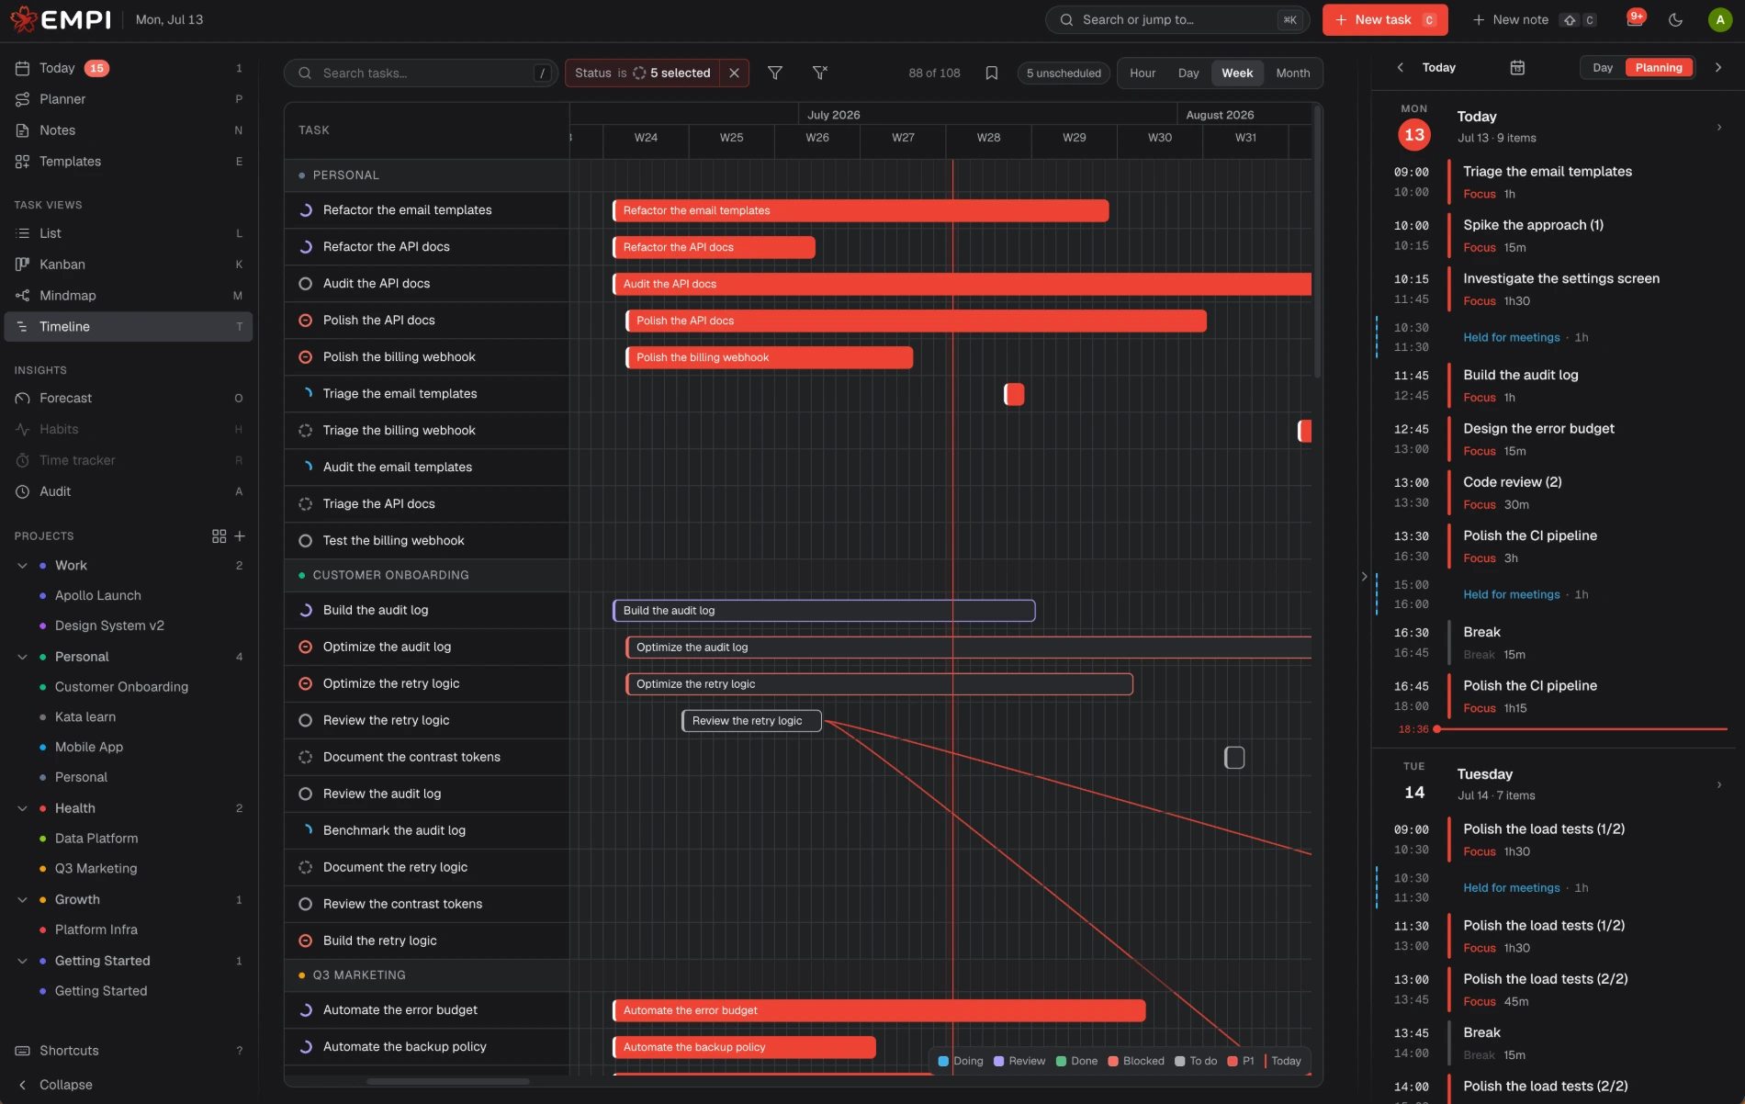Open Notes from sidebar
The height and width of the screenshot is (1104, 1745).
129,130
